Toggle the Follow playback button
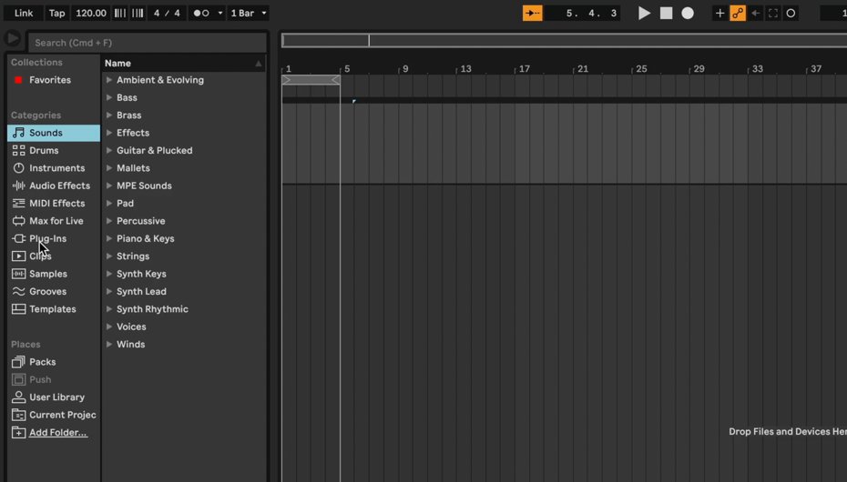The height and width of the screenshot is (482, 847). [532, 13]
